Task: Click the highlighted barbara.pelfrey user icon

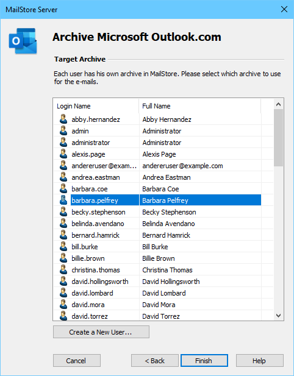Action: (63, 200)
